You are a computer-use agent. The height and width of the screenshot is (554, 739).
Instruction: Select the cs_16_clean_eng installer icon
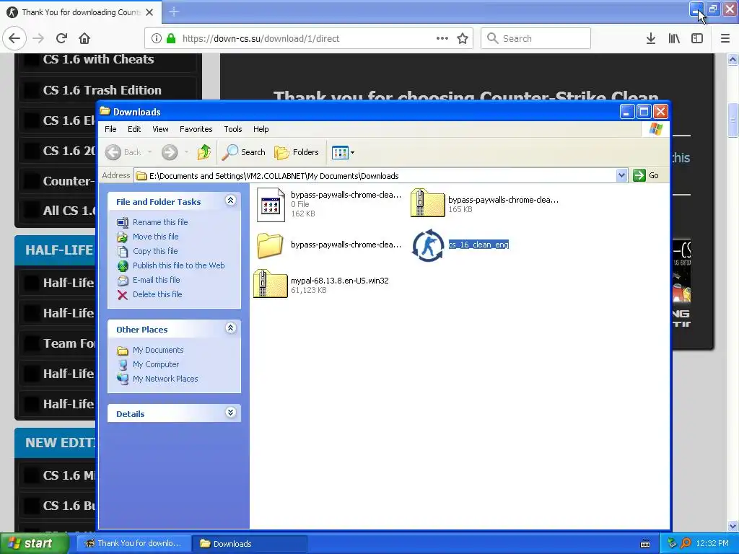[x=428, y=245]
